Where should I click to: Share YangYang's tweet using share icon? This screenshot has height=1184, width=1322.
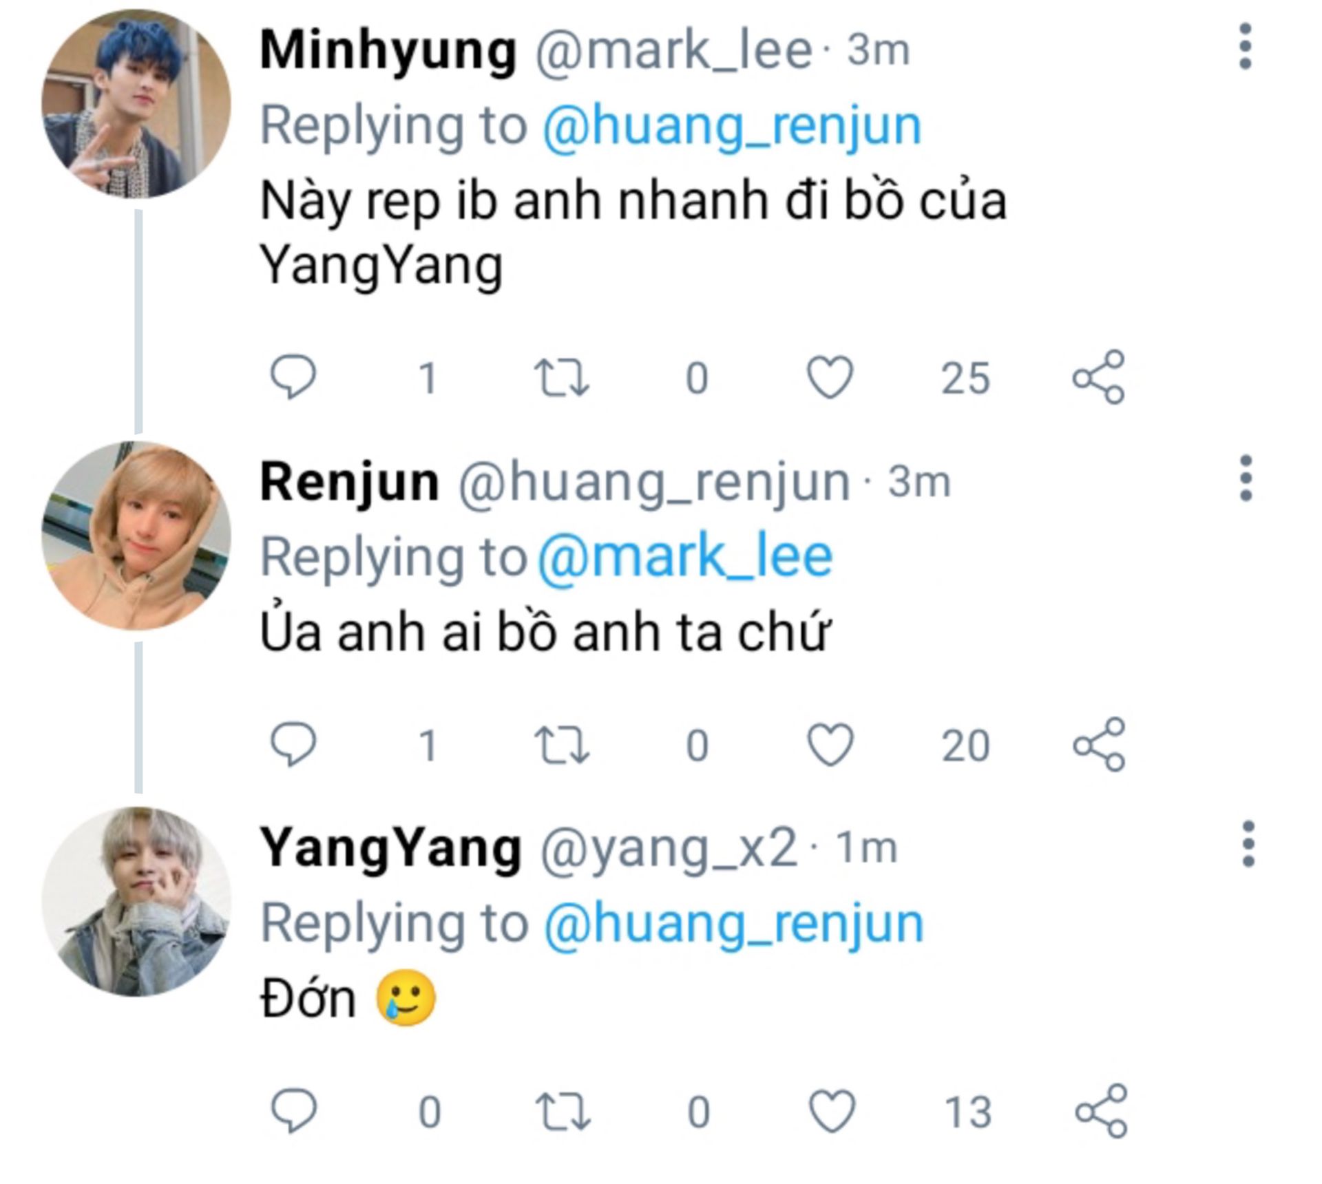pyautogui.click(x=1100, y=1110)
